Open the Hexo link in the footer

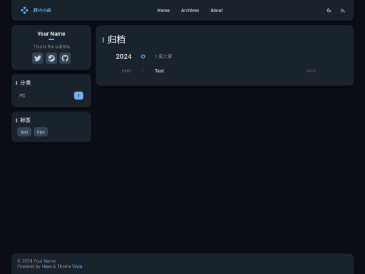click(x=47, y=267)
